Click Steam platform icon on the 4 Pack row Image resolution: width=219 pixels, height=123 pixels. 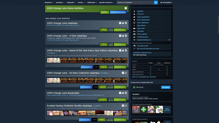click(x=126, y=36)
